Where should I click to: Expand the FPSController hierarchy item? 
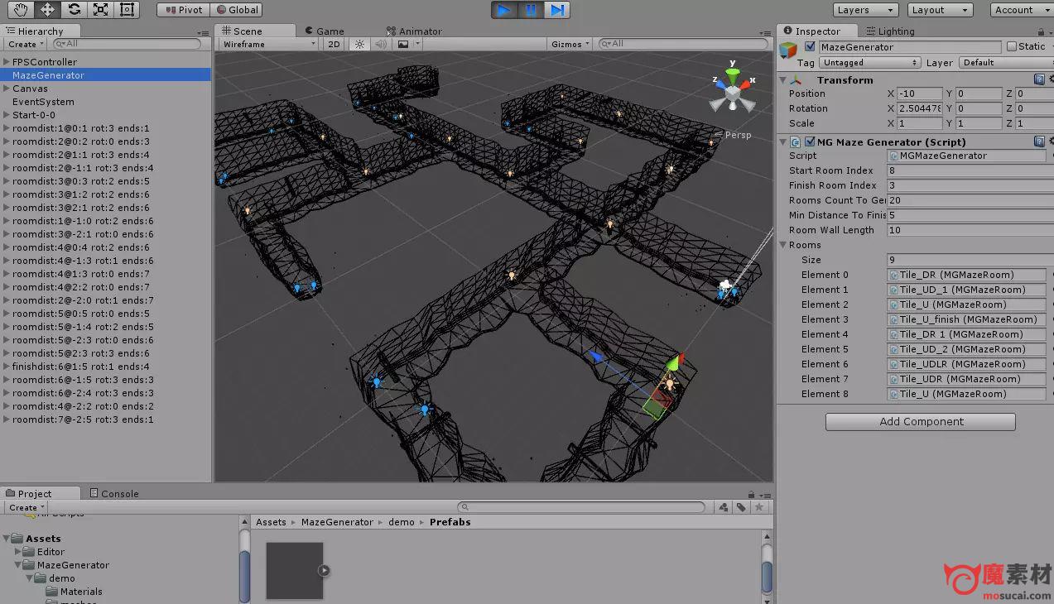point(7,62)
